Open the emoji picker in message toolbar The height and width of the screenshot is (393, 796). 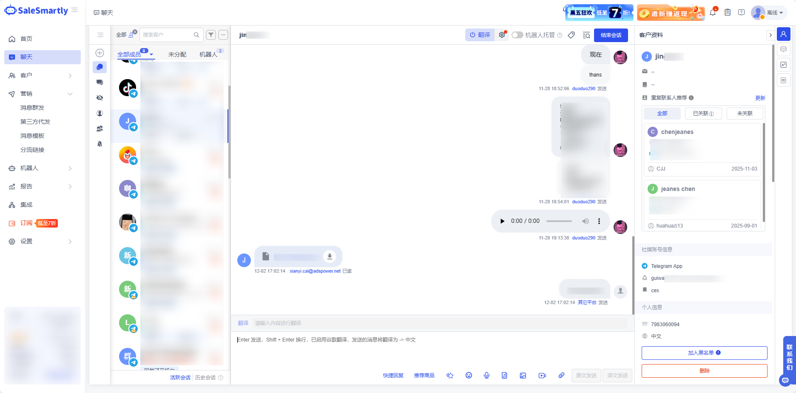pyautogui.click(x=469, y=376)
